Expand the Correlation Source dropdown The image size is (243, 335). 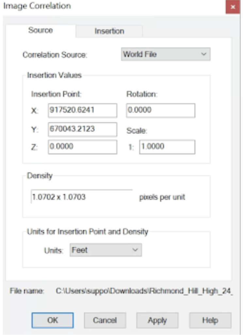pyautogui.click(x=166, y=54)
